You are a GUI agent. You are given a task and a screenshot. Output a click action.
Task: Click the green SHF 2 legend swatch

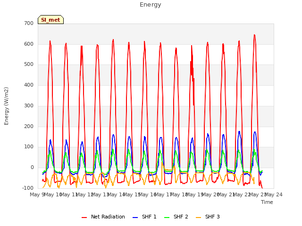[x=167, y=218]
